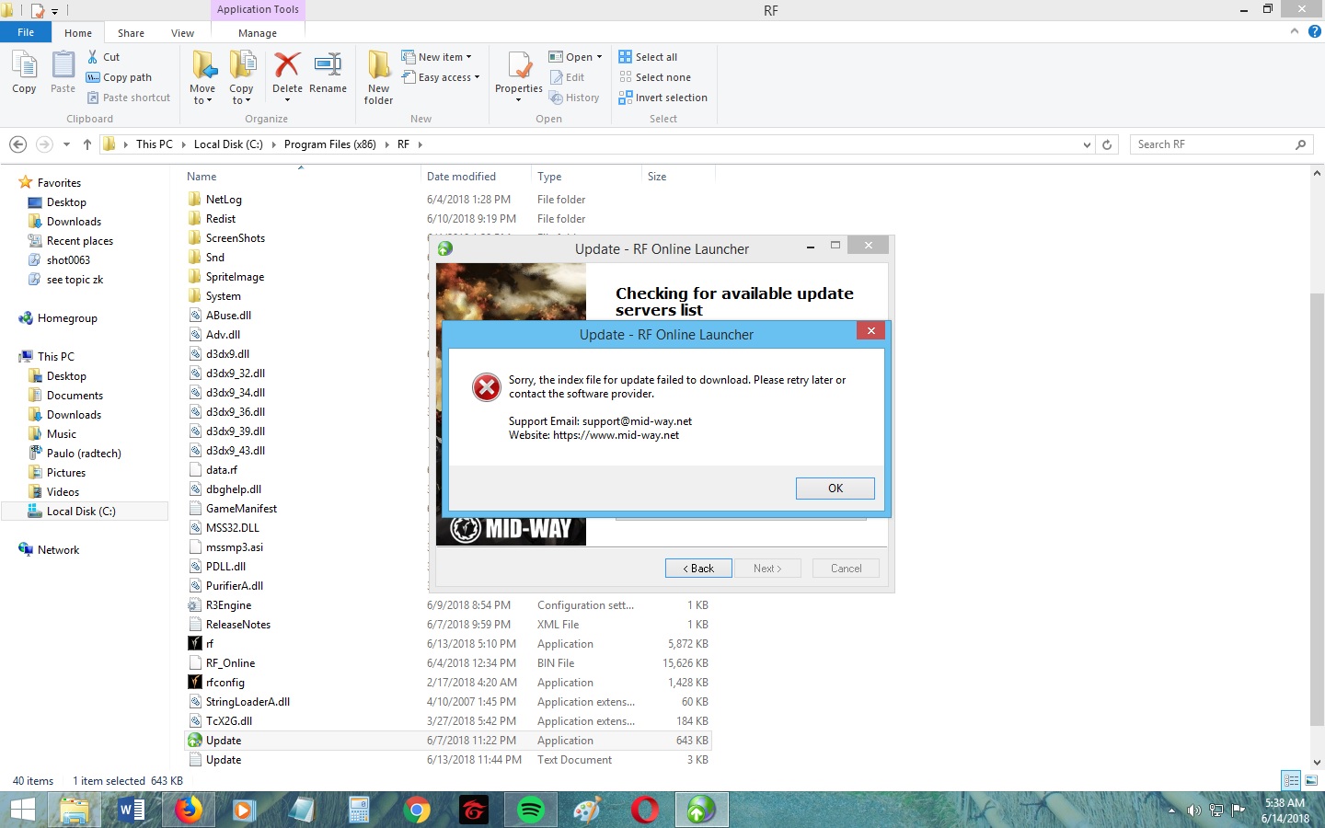
Task: Open the Copy to dropdown
Action: tap(241, 95)
